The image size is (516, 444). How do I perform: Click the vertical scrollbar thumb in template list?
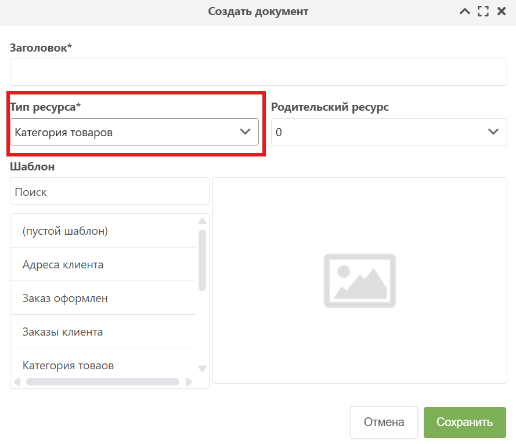[x=202, y=260]
